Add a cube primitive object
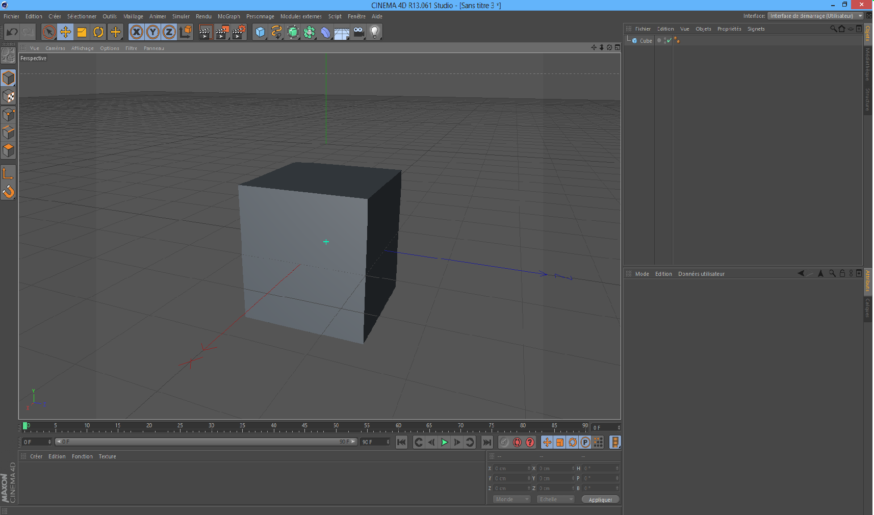The height and width of the screenshot is (515, 874). [260, 32]
